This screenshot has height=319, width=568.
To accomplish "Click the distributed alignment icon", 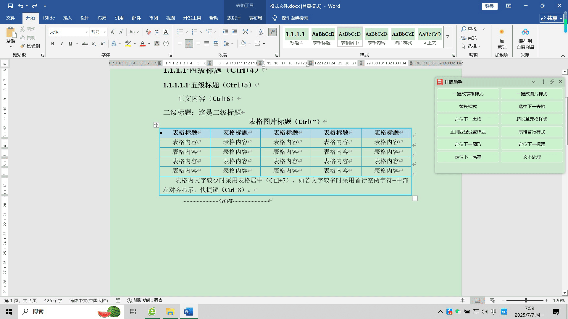I will pyautogui.click(x=216, y=44).
